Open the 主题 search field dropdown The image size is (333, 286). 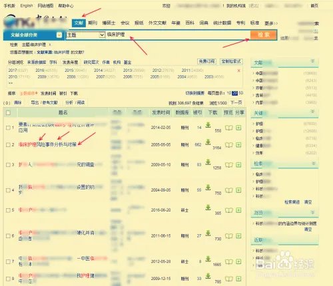[102, 35]
